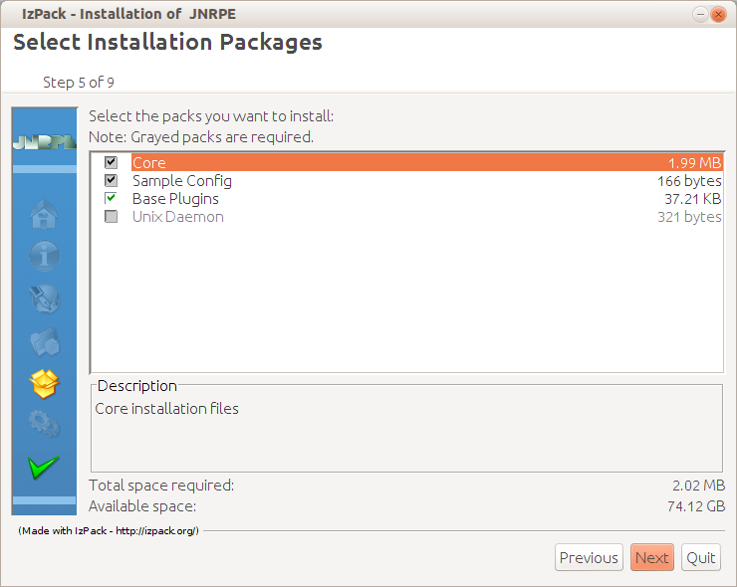Click the yellow package box icon

pos(44,382)
